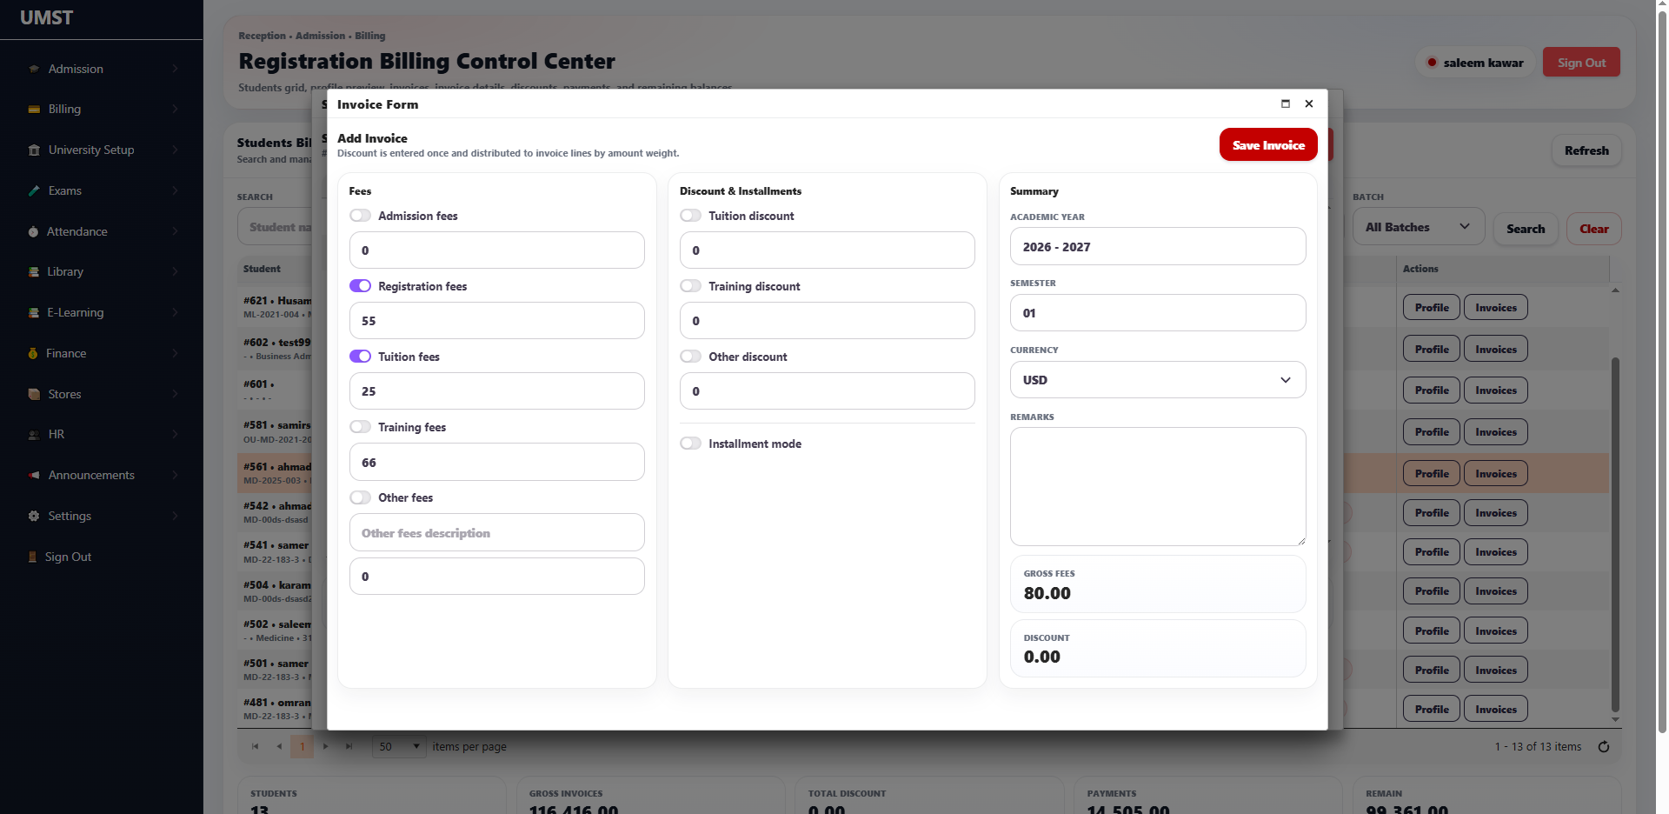Click the top-right Sign Out button

pos(1581,63)
